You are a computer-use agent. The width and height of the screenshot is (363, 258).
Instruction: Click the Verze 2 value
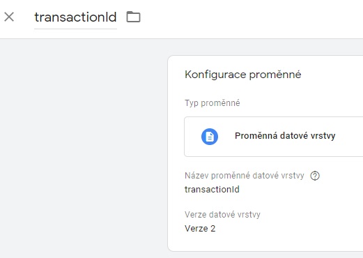(x=200, y=229)
